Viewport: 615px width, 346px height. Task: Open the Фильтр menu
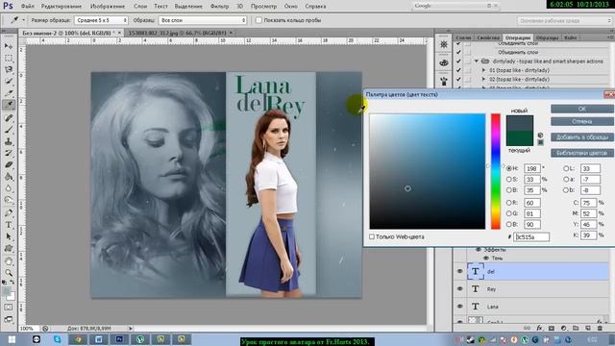[219, 6]
